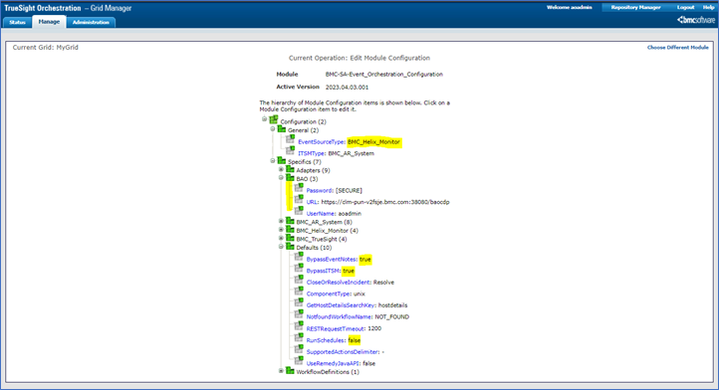Expand the BMC_Helix_Monitor node
The width and height of the screenshot is (719, 390).
click(x=281, y=230)
